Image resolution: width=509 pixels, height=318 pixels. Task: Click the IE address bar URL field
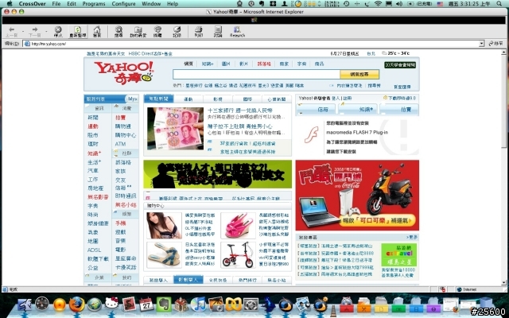[x=251, y=44]
